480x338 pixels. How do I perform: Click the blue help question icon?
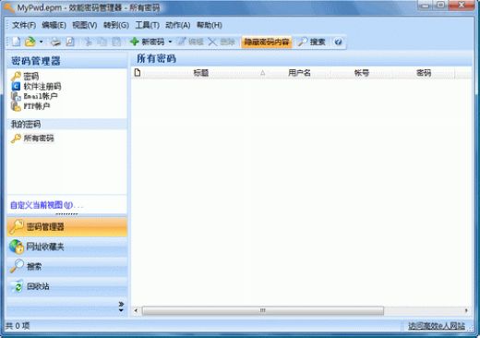point(338,42)
